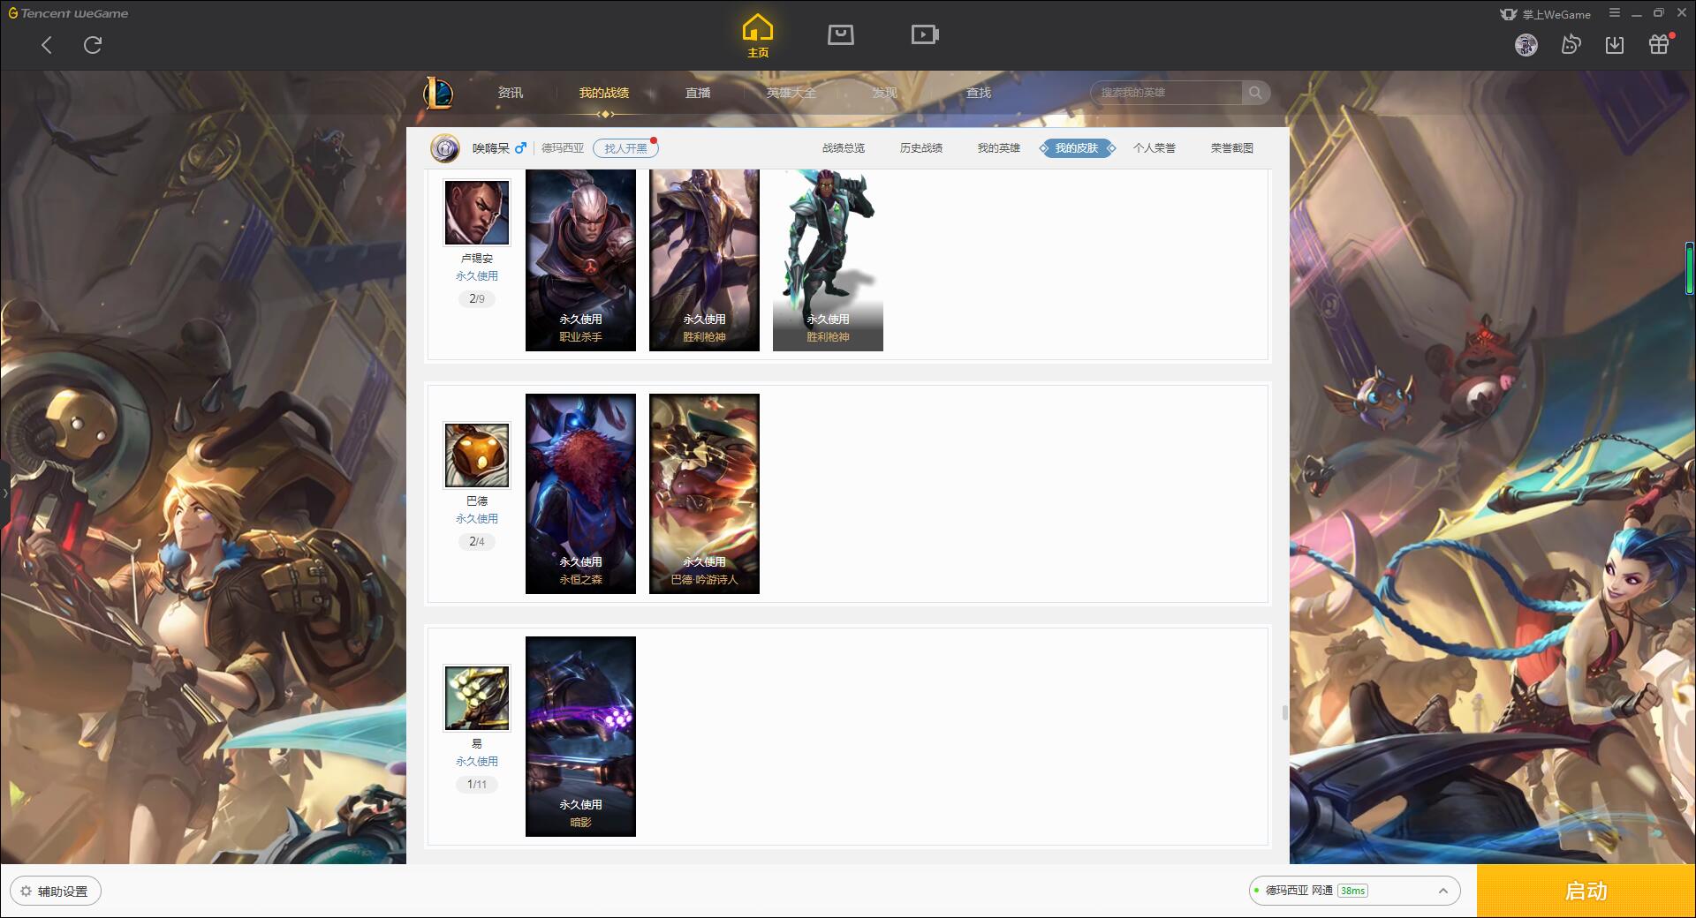This screenshot has height=918, width=1696.
Task: Click the 掌上WeGame link
Action: pos(1546,14)
